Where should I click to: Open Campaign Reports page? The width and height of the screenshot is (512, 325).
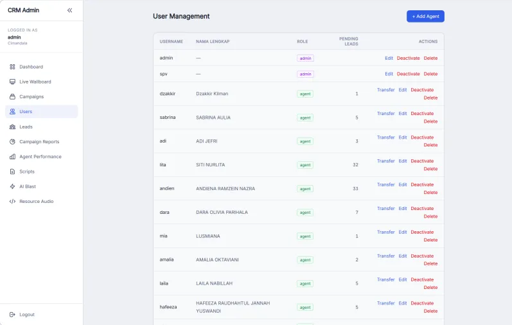[x=42, y=142]
